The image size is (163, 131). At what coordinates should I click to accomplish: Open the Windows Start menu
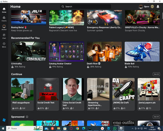click(3, 128)
